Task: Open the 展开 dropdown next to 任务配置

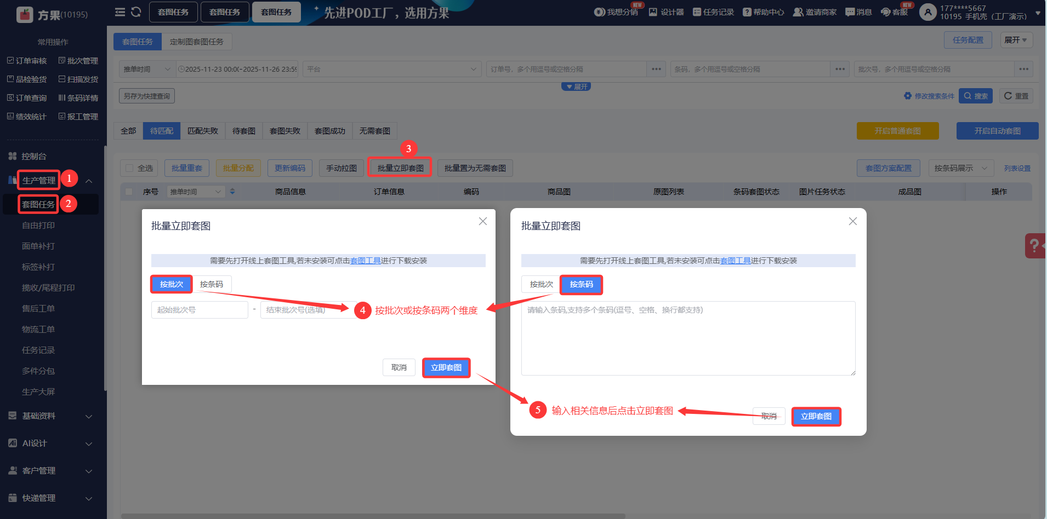Action: (1016, 40)
